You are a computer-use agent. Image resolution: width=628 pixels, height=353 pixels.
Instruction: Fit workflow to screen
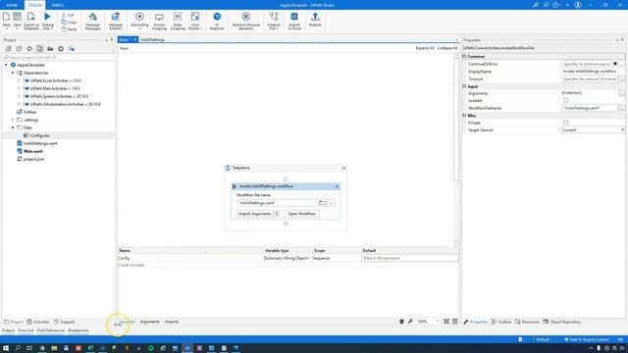(x=446, y=322)
